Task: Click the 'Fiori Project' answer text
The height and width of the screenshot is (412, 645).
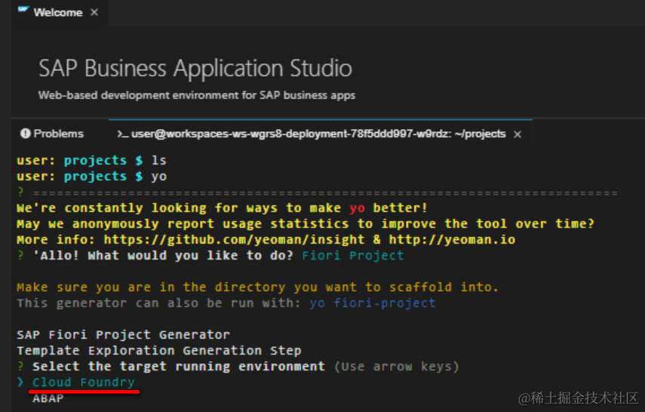Action: tap(352, 256)
